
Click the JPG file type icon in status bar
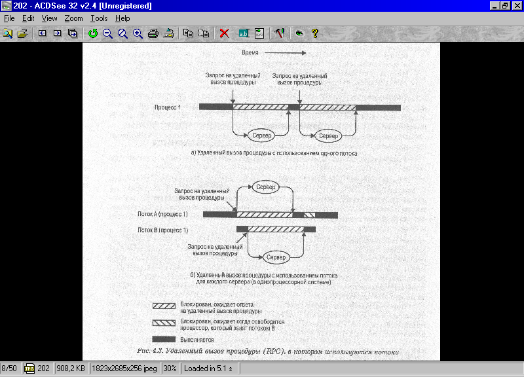[x=29, y=368]
